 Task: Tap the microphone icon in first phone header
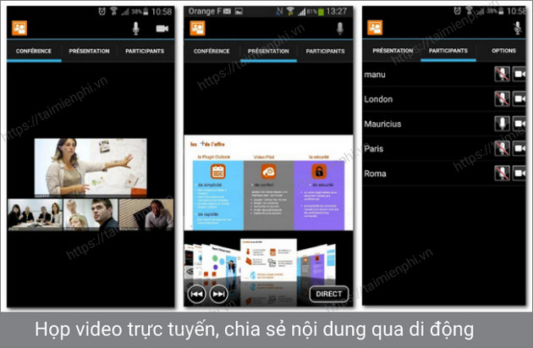pos(135,28)
